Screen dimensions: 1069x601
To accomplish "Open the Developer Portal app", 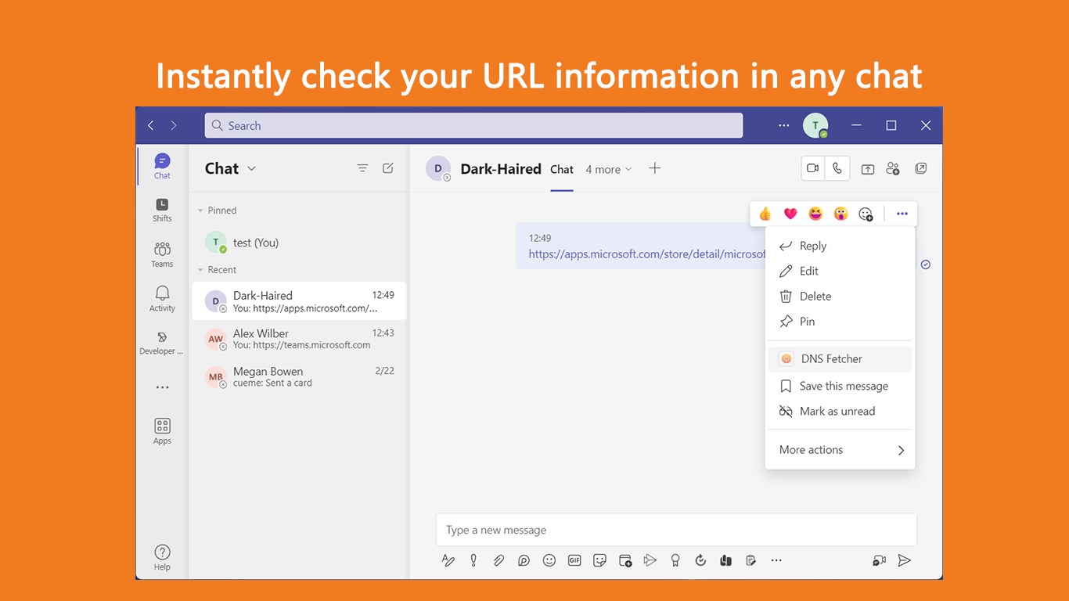I will 161,343.
